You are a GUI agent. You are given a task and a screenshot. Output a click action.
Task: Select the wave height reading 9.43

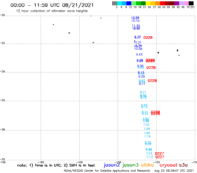(x=139, y=54)
